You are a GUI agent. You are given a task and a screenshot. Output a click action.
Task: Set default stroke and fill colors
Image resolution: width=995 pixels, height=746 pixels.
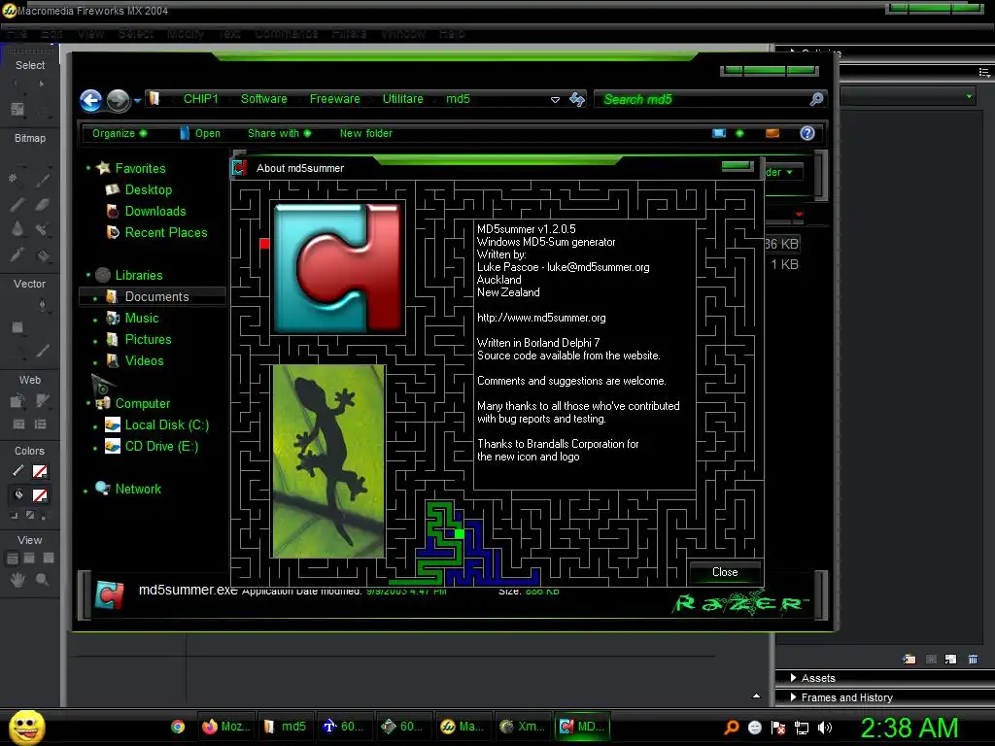(15, 516)
